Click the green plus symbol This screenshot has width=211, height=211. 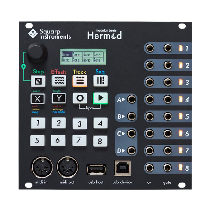pyautogui.click(x=23, y=66)
